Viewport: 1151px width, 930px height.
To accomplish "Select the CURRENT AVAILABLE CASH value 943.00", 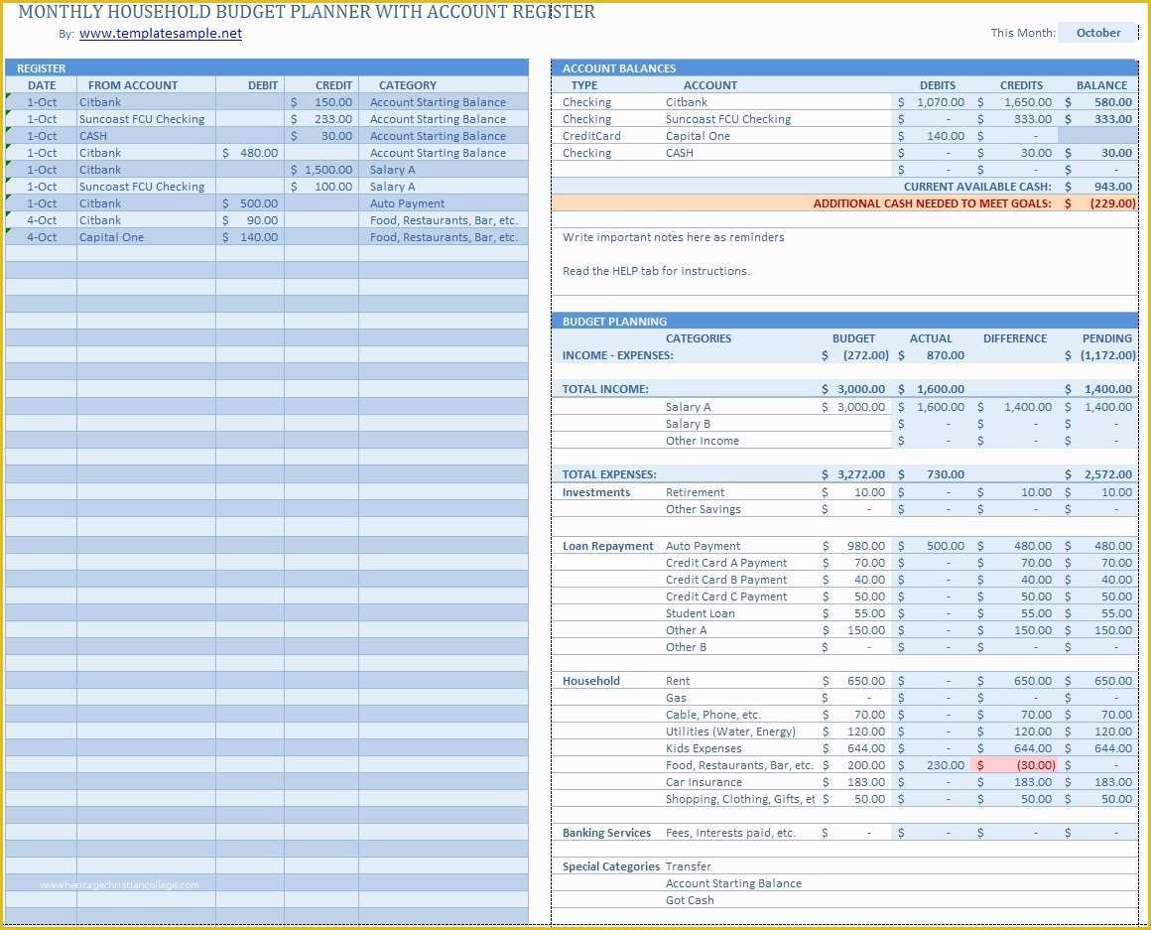I will 1098,187.
